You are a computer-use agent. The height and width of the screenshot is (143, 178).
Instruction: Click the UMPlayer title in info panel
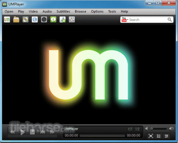[x=71, y=129]
